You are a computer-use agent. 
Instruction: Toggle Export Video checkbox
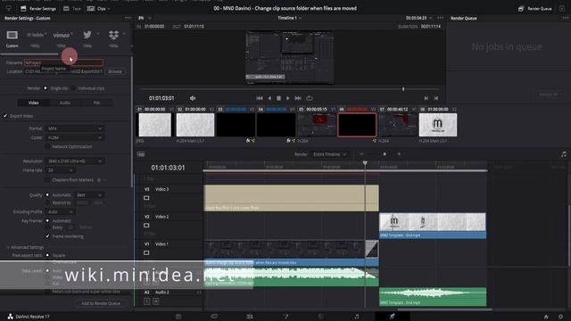[x=5, y=116]
